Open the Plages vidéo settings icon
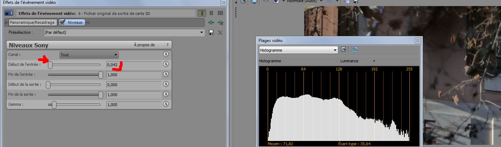 (344, 50)
